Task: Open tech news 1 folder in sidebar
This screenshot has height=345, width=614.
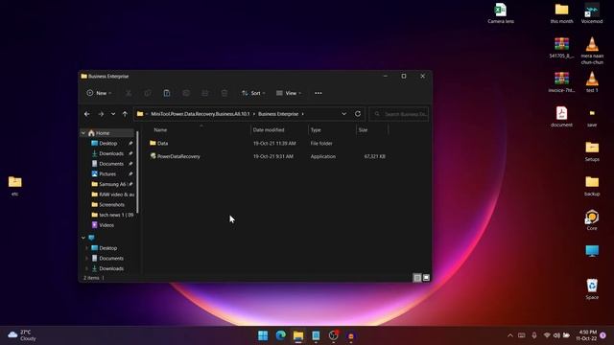Action: 111,215
